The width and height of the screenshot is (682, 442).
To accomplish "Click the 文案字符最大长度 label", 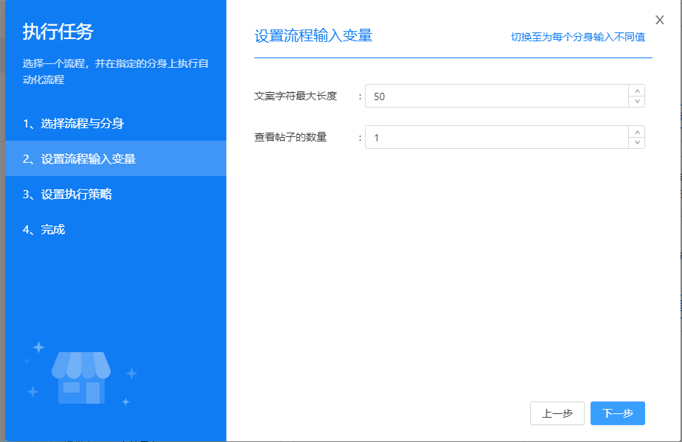I will coord(295,97).
